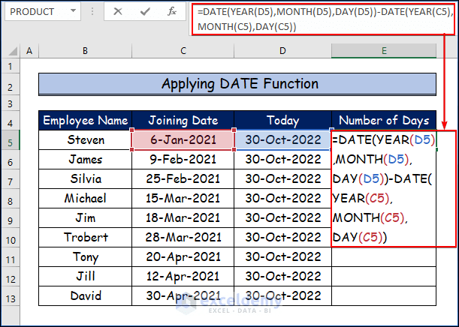The height and width of the screenshot is (327, 459).
Task: Click the joining date '30-Apr-2021'
Action: pyautogui.click(x=183, y=295)
